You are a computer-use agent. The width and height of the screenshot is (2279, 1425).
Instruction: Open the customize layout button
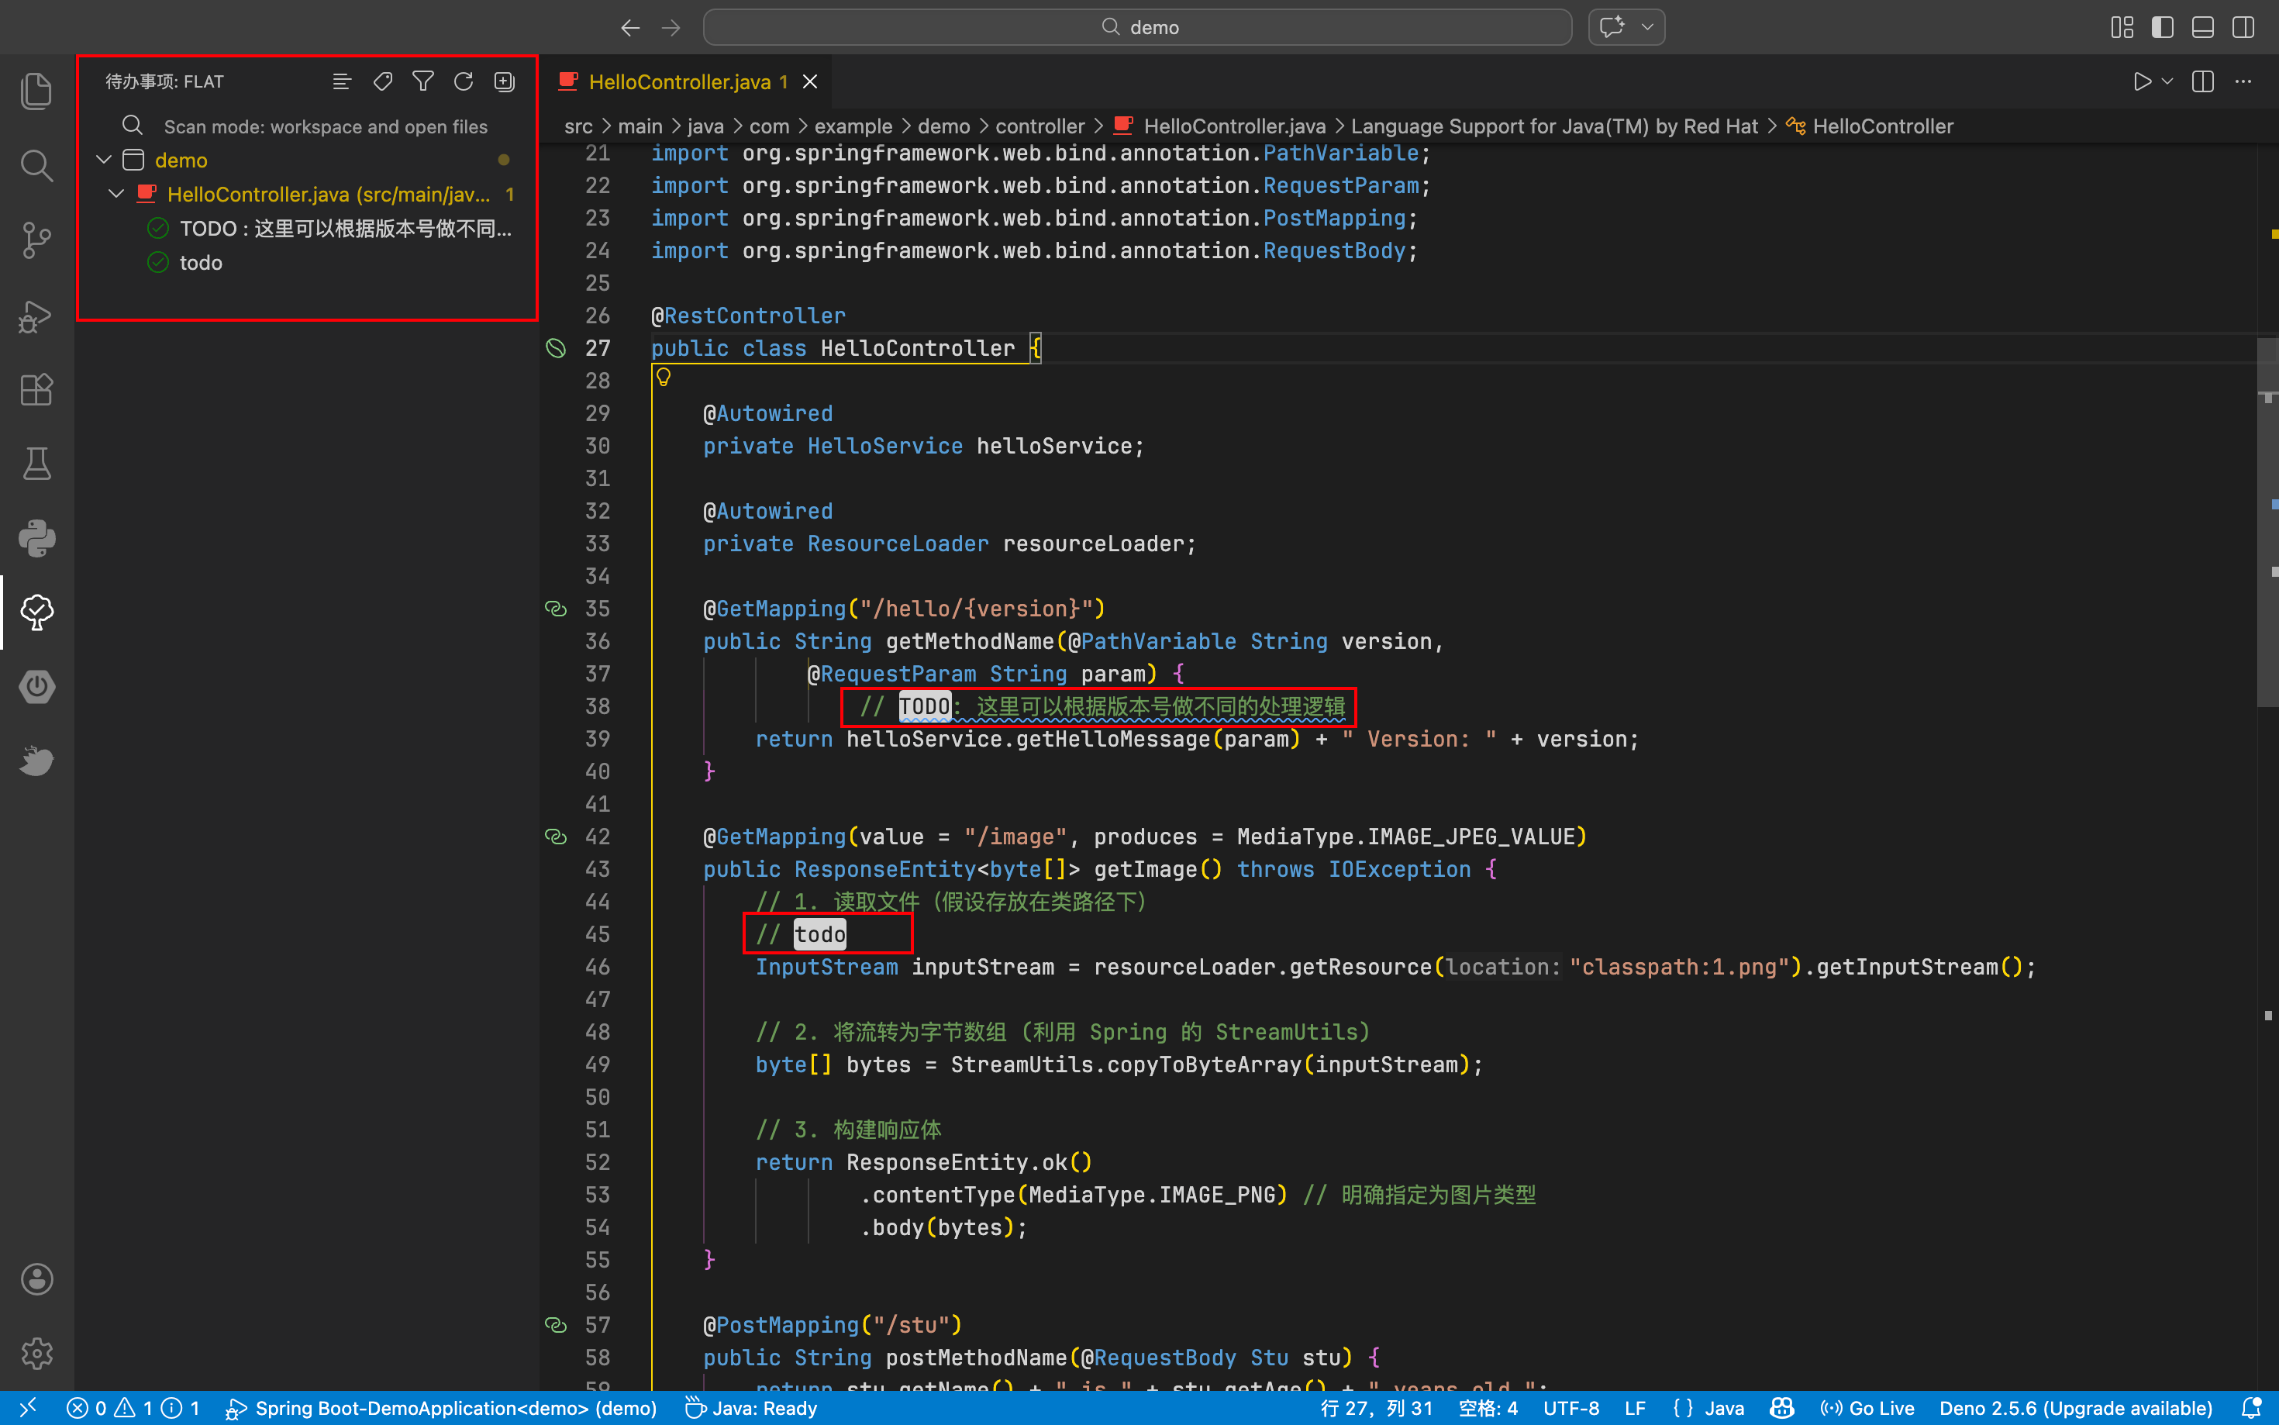click(2122, 27)
